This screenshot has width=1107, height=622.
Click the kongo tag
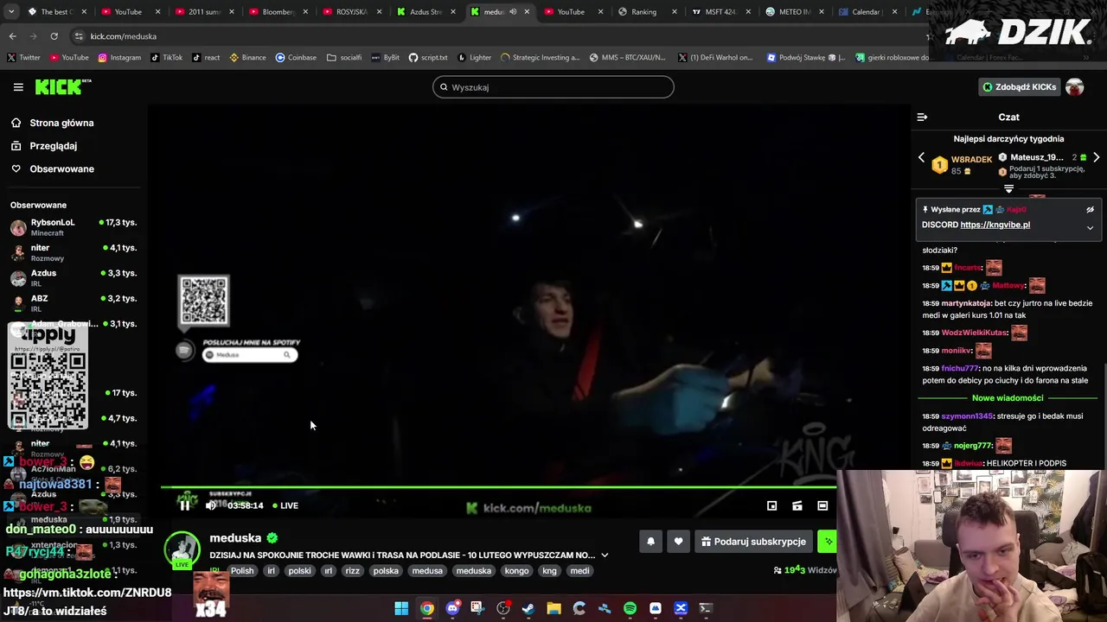(x=516, y=571)
